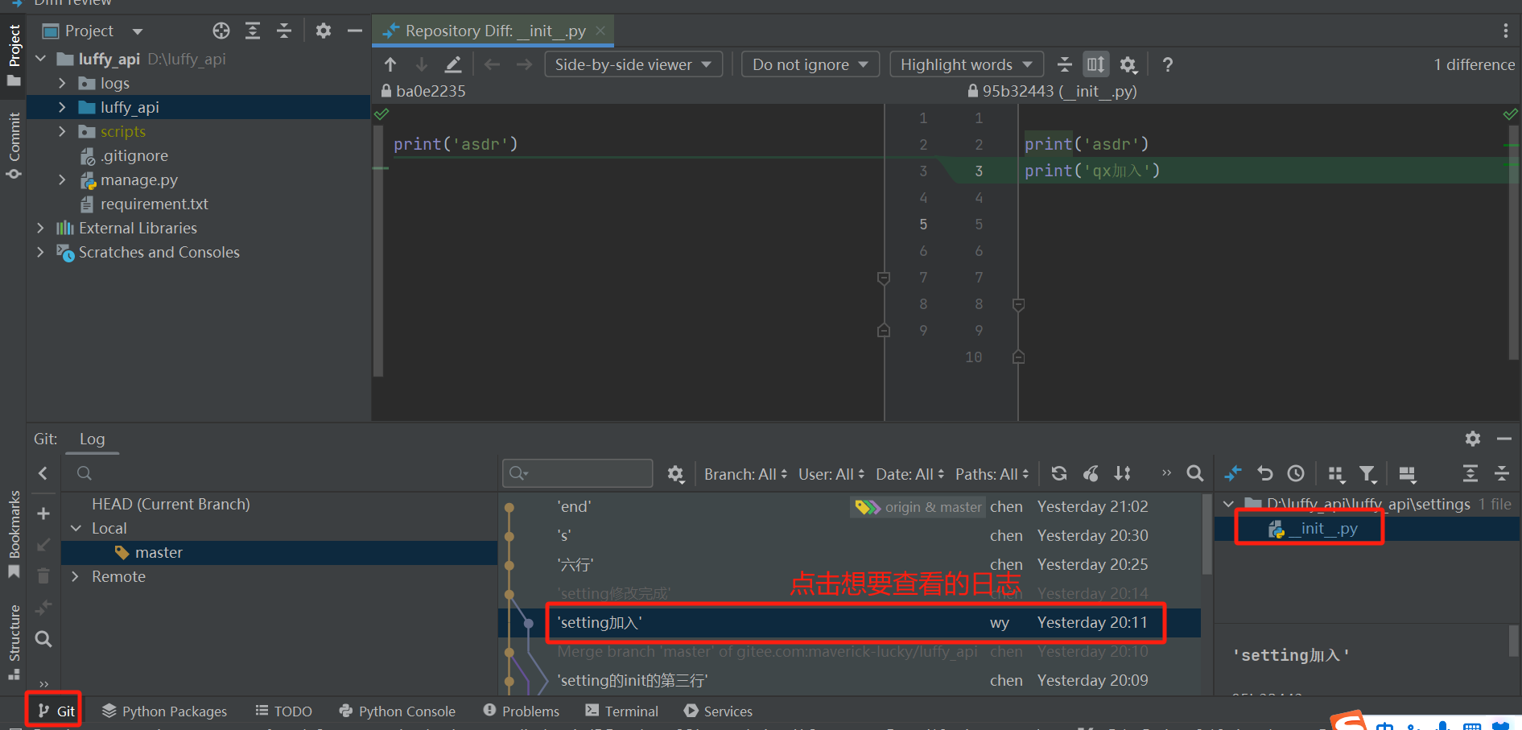
Task: Click the jump to source pencil icon
Action: [x=453, y=64]
